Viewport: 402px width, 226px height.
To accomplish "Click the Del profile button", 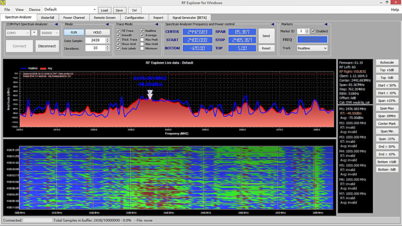I will click(x=134, y=10).
